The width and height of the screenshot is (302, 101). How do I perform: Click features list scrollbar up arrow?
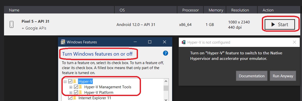point(166,81)
